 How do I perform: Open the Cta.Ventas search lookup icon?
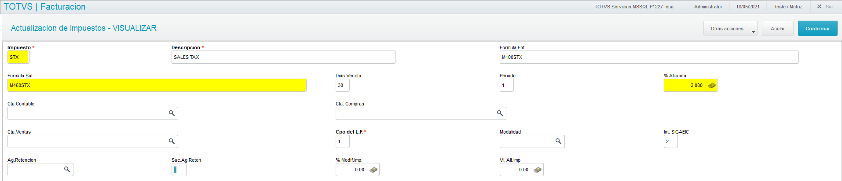[x=172, y=141]
